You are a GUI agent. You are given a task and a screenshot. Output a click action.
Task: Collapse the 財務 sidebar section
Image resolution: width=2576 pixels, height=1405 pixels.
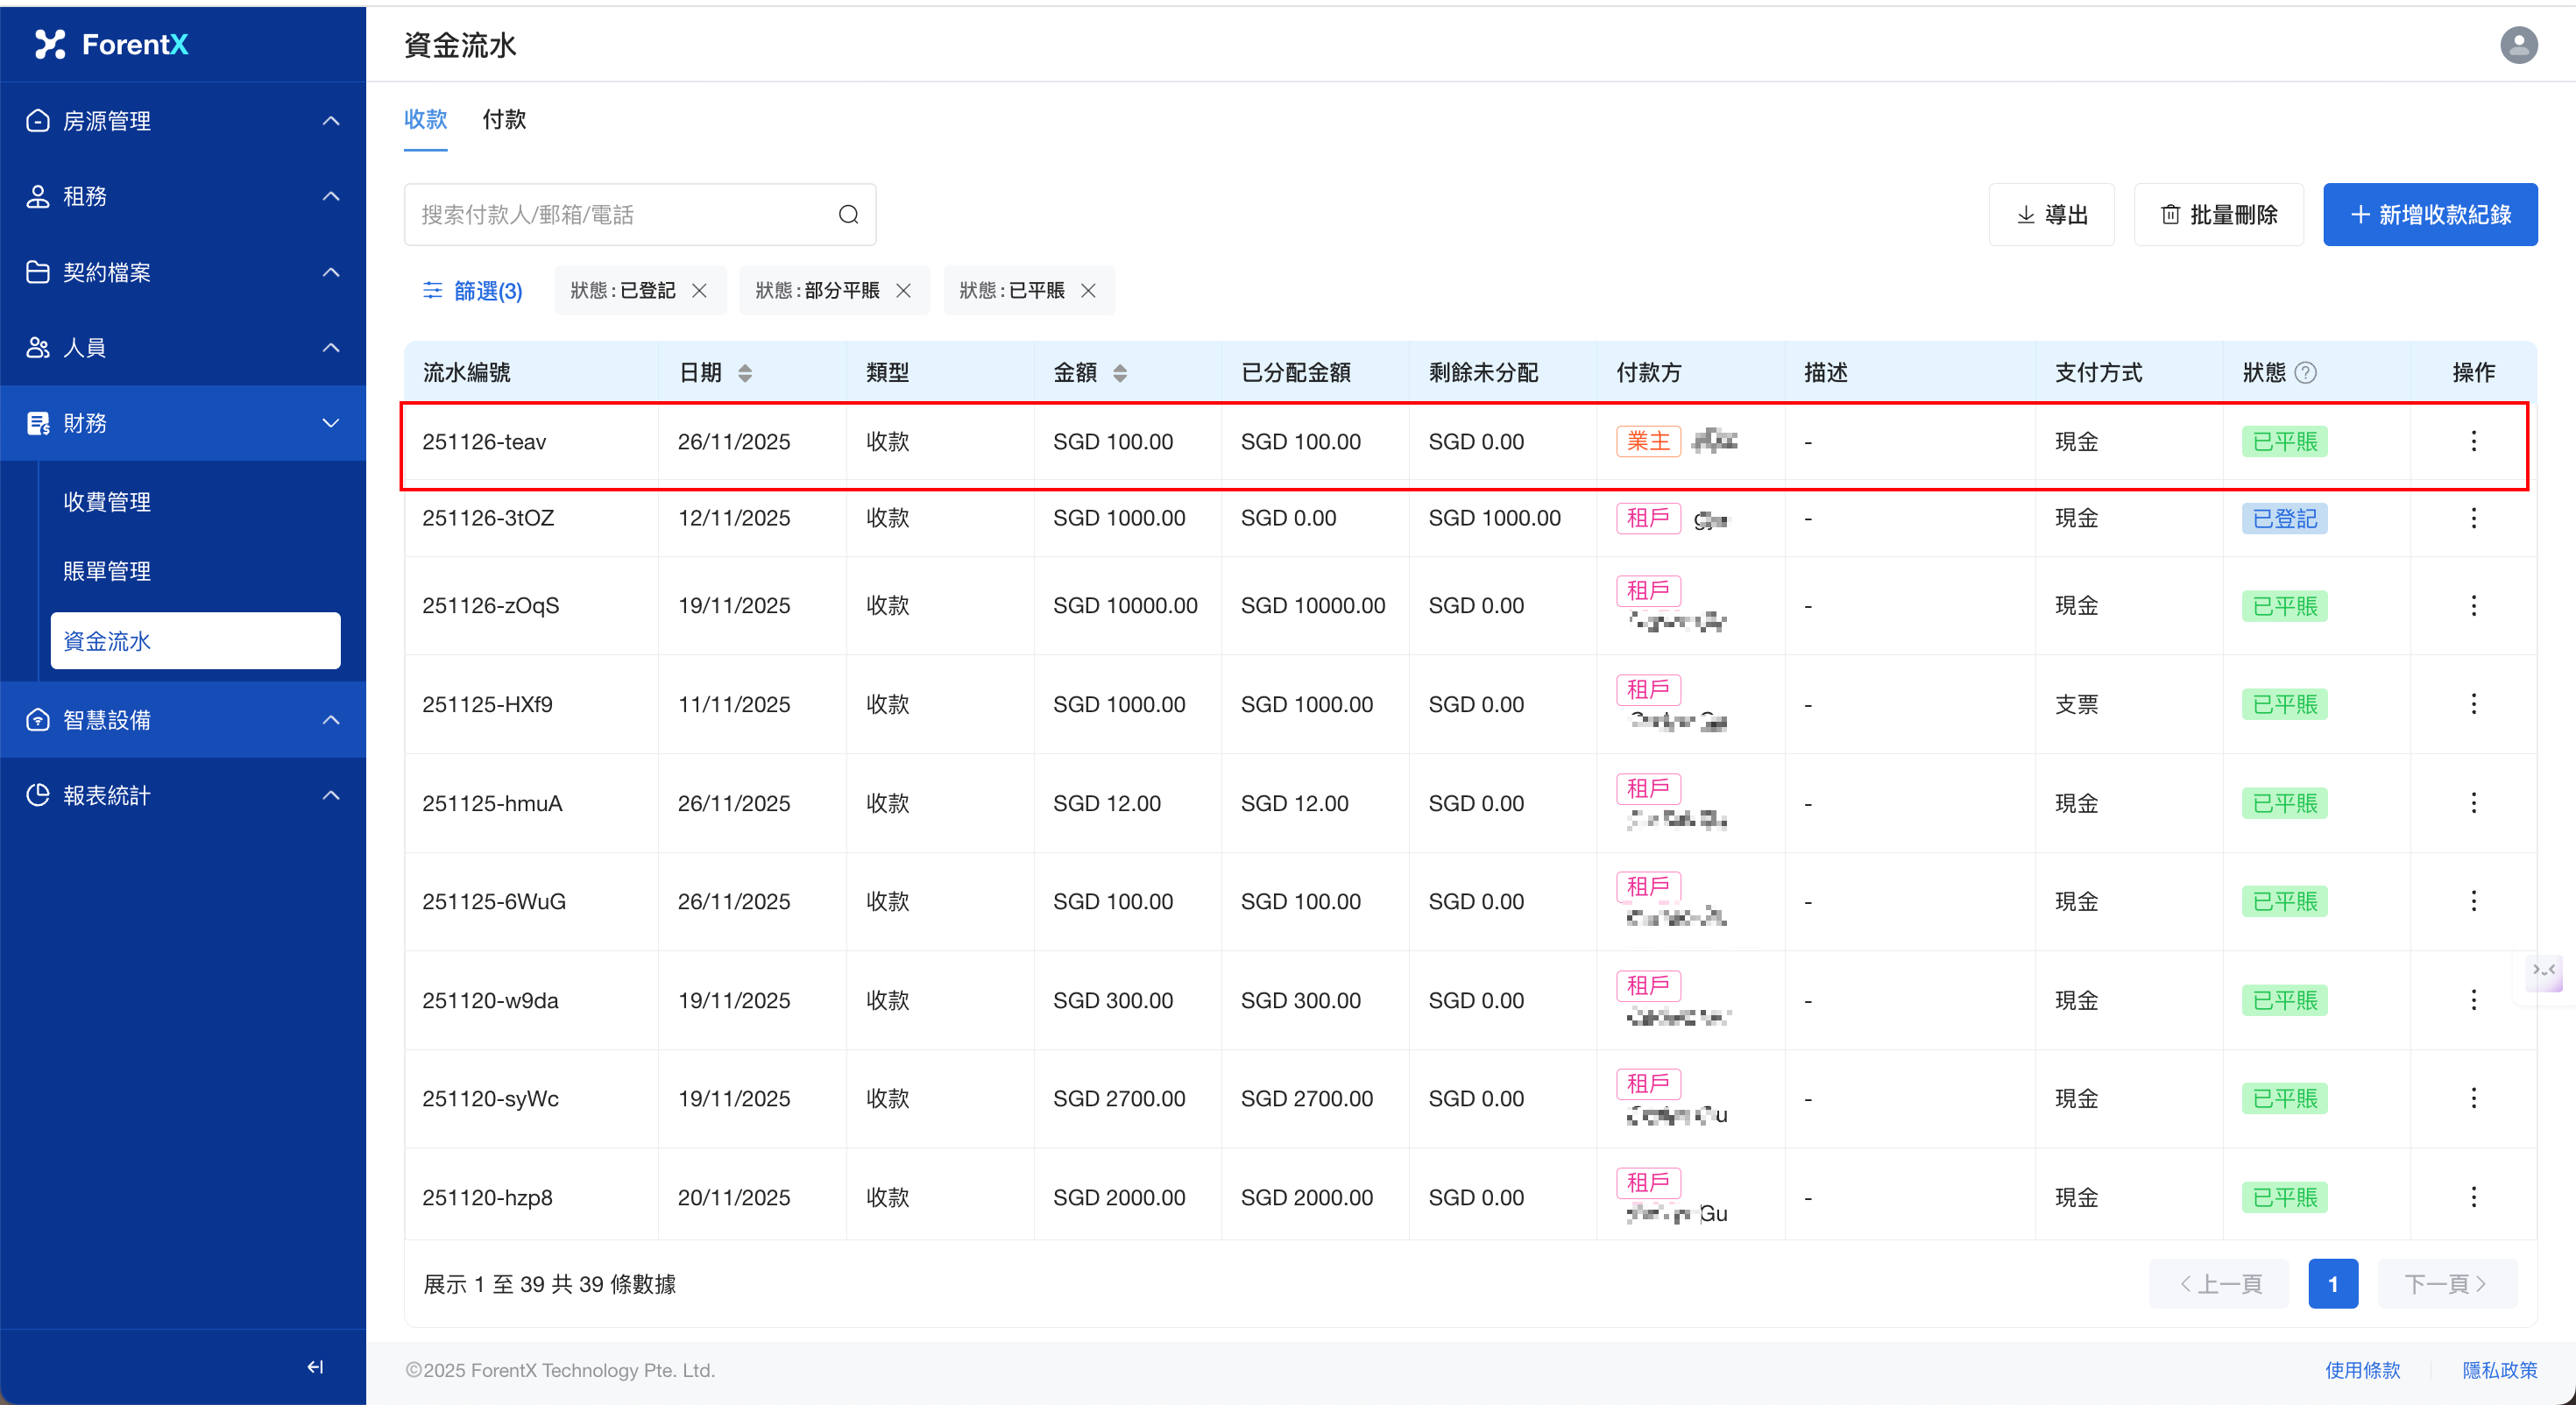click(183, 423)
